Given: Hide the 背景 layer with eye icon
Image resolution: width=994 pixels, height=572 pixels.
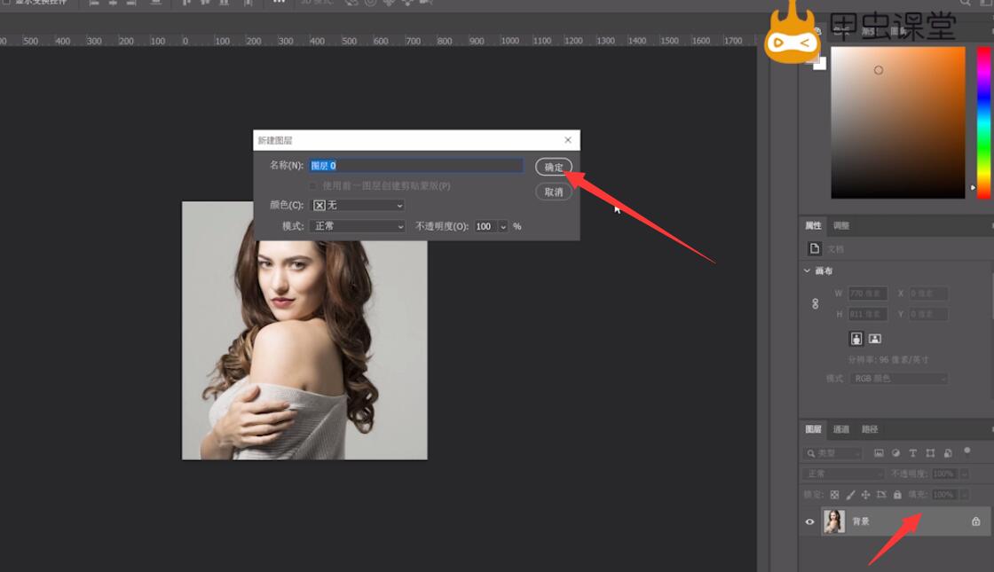Looking at the screenshot, I should [x=809, y=522].
